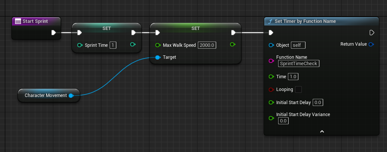The image size is (387, 152).
Task: Edit the Initial Start Delay value field
Action: tap(318, 103)
